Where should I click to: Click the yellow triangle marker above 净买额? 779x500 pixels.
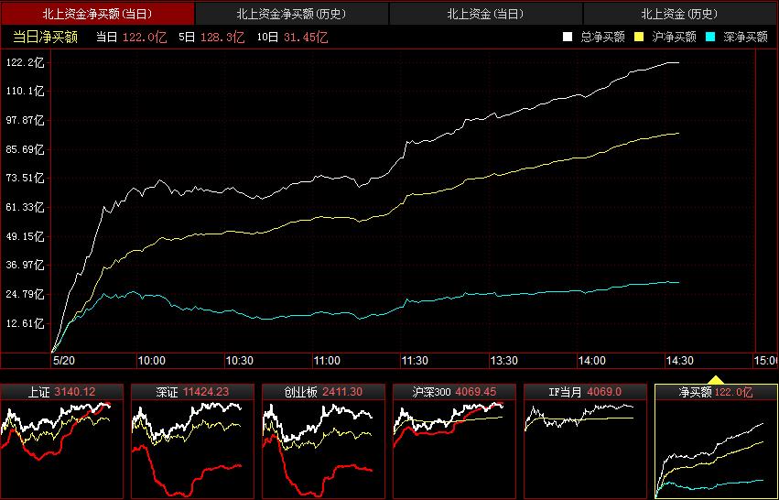coord(716,378)
